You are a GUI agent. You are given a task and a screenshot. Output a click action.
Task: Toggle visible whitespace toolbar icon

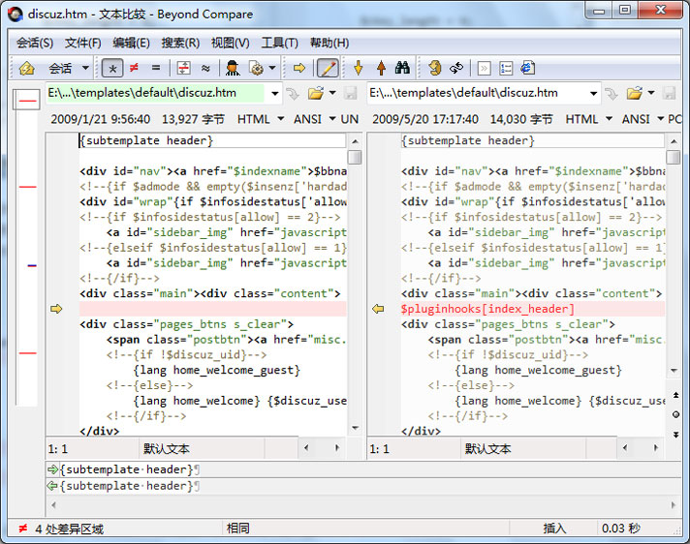[x=484, y=68]
